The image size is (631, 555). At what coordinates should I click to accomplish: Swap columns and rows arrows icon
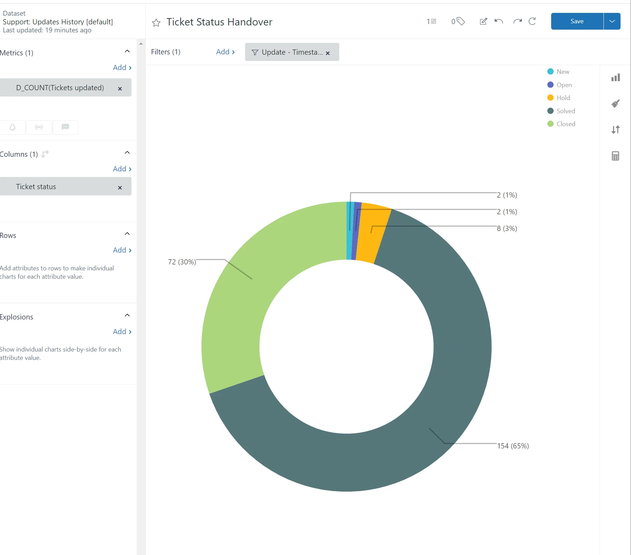click(x=45, y=154)
